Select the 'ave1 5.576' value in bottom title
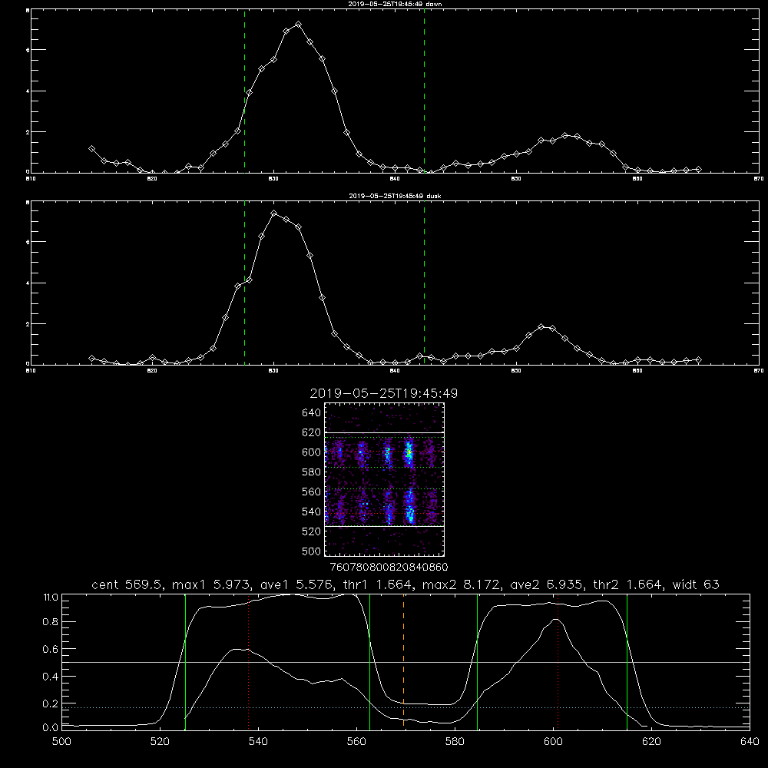 tap(296, 584)
